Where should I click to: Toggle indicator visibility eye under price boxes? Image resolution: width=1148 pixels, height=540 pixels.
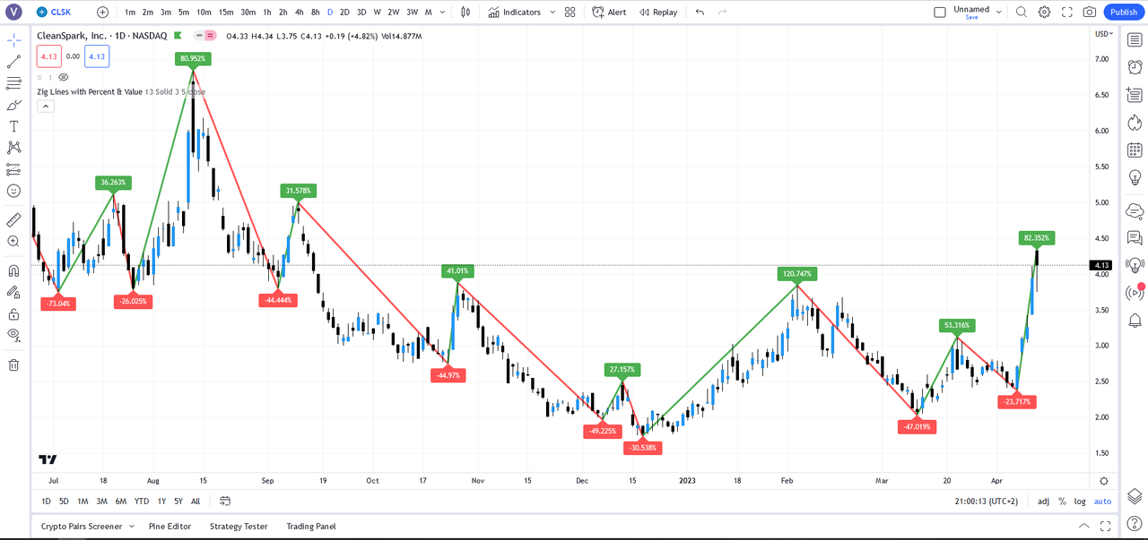(x=64, y=77)
